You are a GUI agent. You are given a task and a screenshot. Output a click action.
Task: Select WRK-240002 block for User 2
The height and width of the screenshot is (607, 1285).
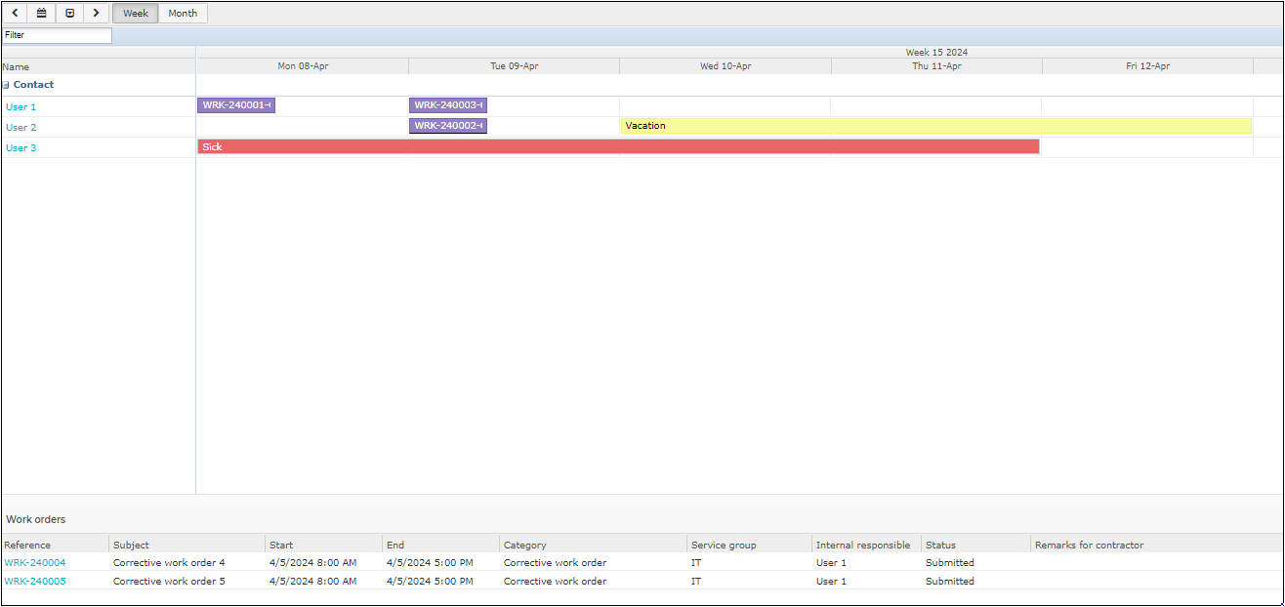pos(448,126)
